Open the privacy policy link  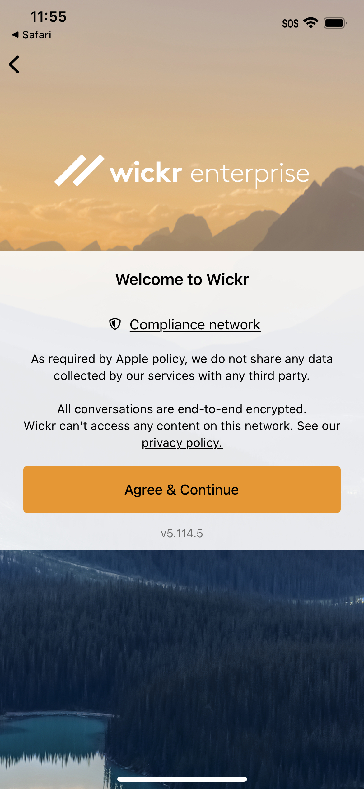click(182, 442)
